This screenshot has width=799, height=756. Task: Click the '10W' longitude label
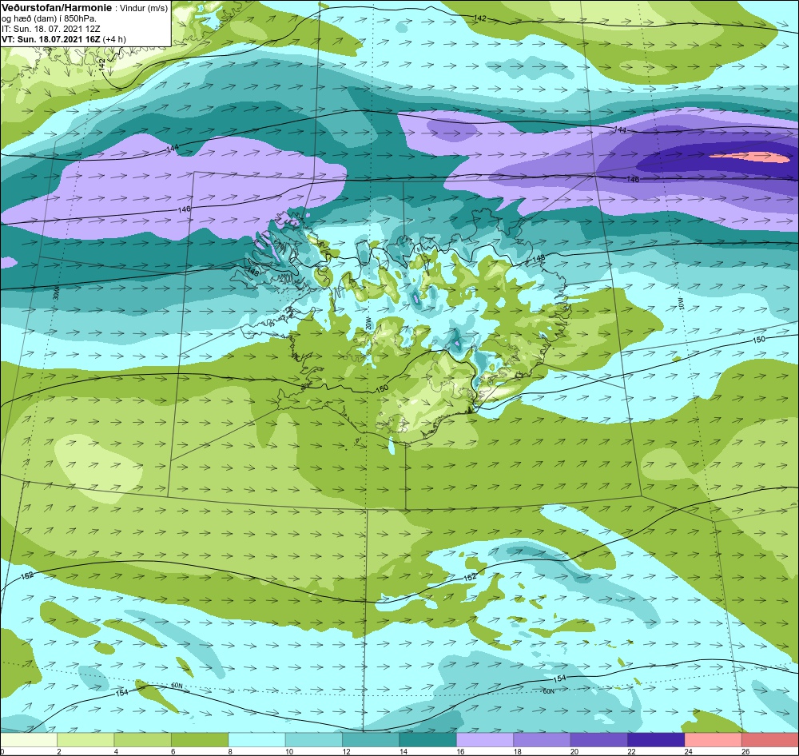coord(681,304)
